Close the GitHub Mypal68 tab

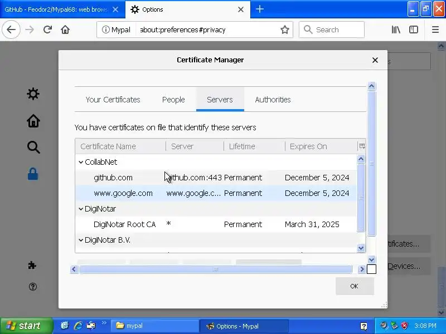(x=115, y=9)
